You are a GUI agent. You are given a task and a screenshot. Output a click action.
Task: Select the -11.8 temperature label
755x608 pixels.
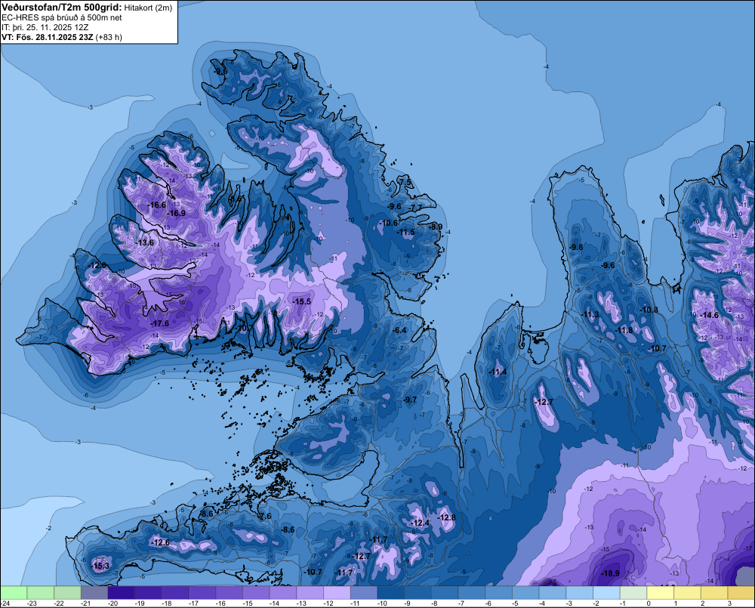pos(624,331)
